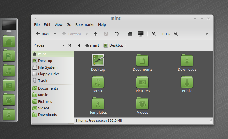
Task: Select the Desktop folder icon in main view
Action: 98,60
